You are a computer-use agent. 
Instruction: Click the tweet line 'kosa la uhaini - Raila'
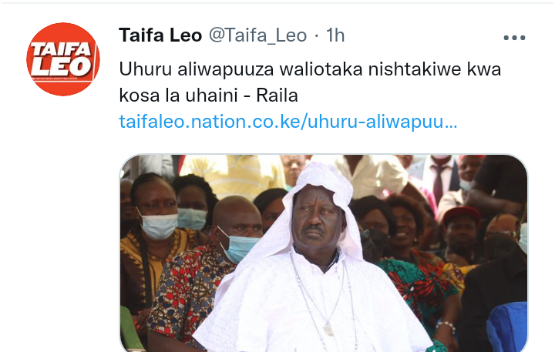[208, 96]
